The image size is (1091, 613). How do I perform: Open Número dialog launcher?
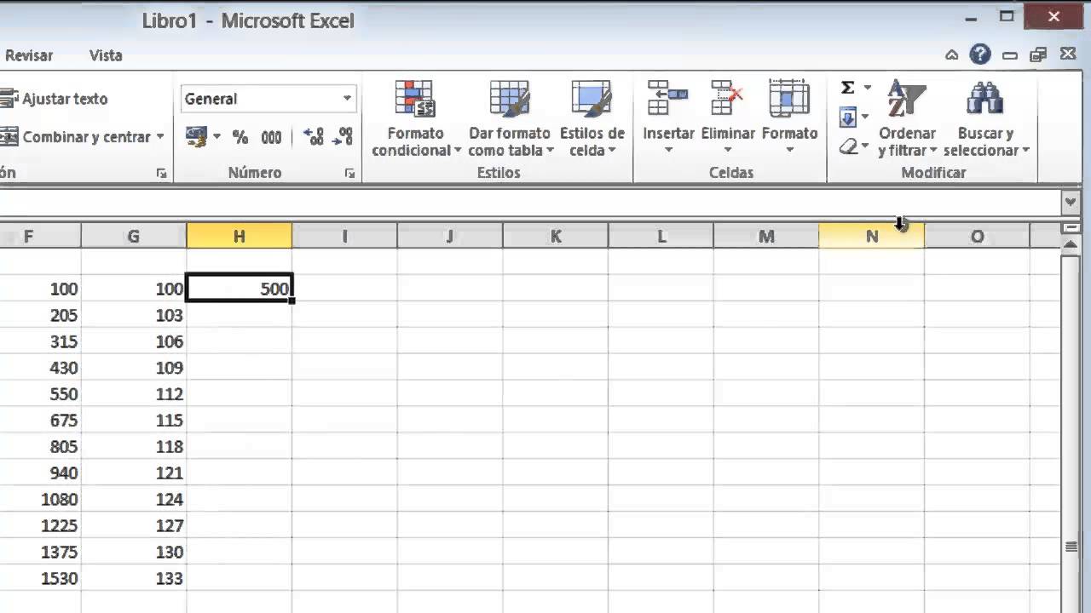[349, 173]
